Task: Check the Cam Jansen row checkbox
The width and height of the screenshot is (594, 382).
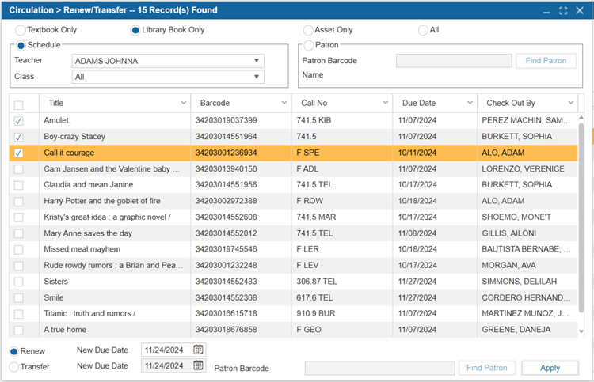Action: click(18, 169)
